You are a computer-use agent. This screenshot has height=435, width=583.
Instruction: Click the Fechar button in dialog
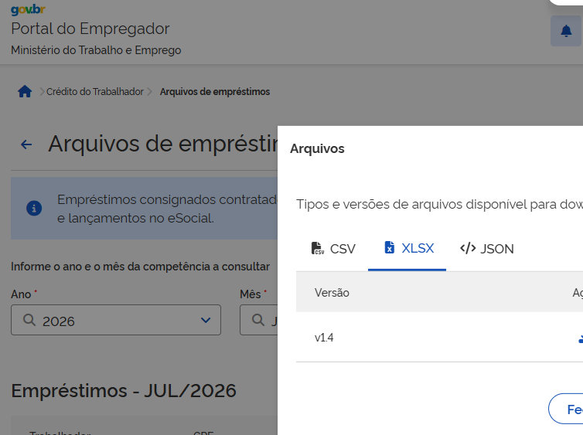[x=566, y=409]
